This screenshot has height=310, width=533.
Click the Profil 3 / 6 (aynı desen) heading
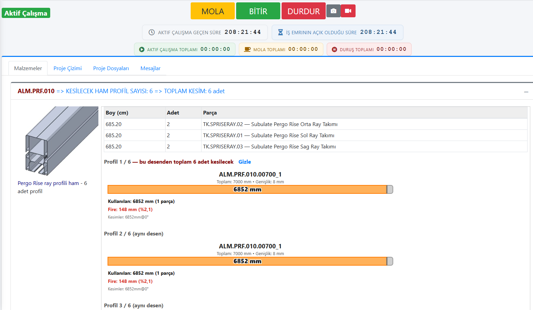pos(134,306)
